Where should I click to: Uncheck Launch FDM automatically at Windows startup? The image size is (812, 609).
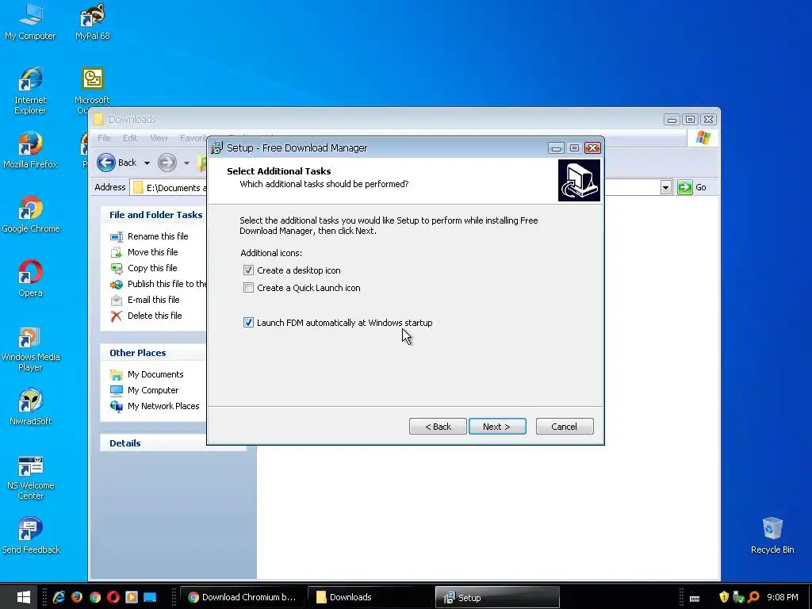tap(248, 323)
